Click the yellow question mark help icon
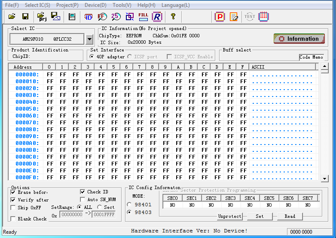 point(173,17)
